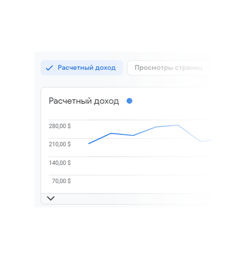Click the Просмотры страниц label text
This screenshot has width=247, height=259.
point(168,68)
